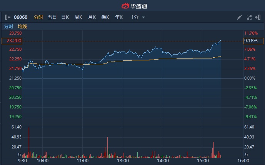Switch to the 分时 tab
This screenshot has width=265, height=165.
(38, 17)
